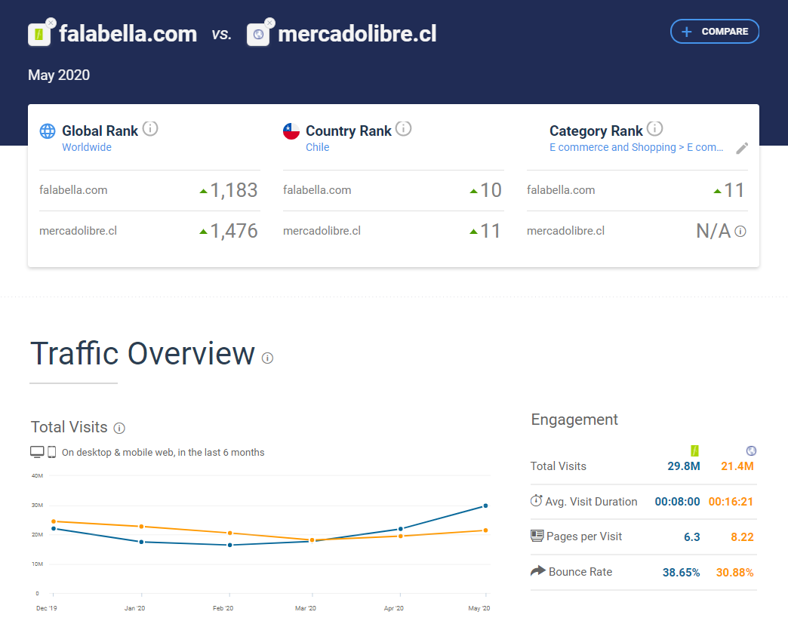Click the mercadolibre.cl globe favicon in header
This screenshot has width=788, height=624.
258,35
